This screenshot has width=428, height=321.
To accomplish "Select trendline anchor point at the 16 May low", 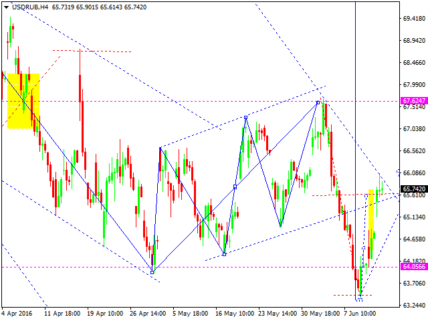I will pyautogui.click(x=225, y=254).
